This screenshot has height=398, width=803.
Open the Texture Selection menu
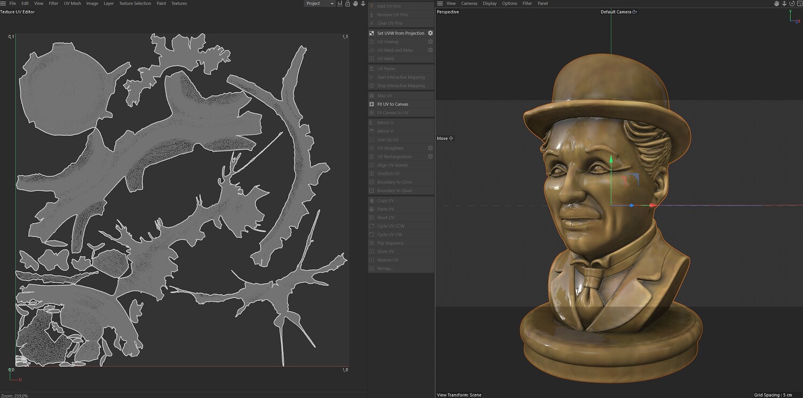(x=135, y=3)
